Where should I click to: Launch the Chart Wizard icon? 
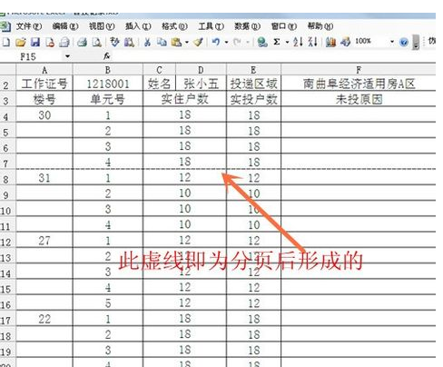(x=330, y=42)
